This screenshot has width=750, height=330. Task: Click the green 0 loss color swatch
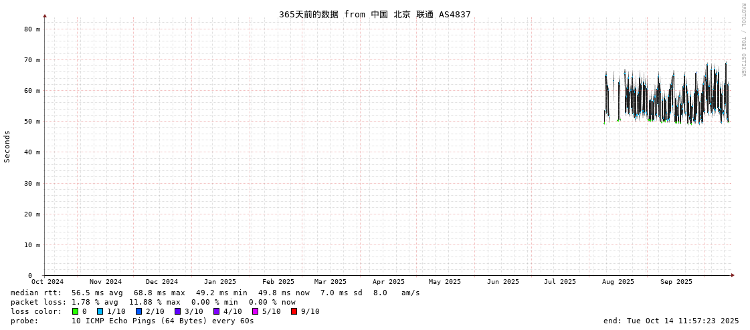click(76, 311)
